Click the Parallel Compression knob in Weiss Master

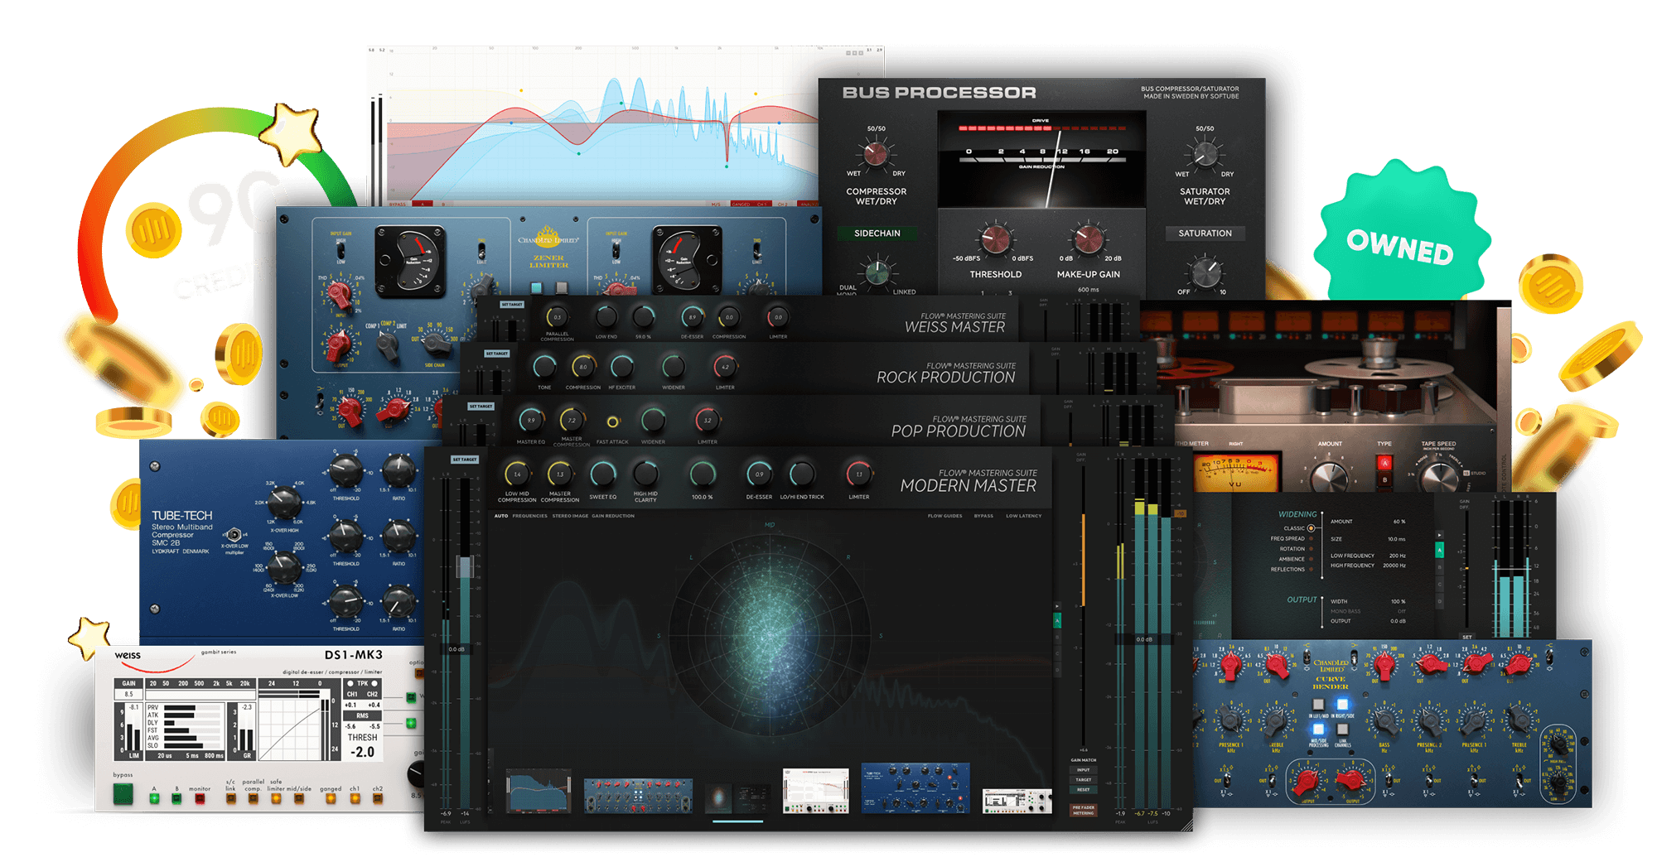[x=557, y=317]
